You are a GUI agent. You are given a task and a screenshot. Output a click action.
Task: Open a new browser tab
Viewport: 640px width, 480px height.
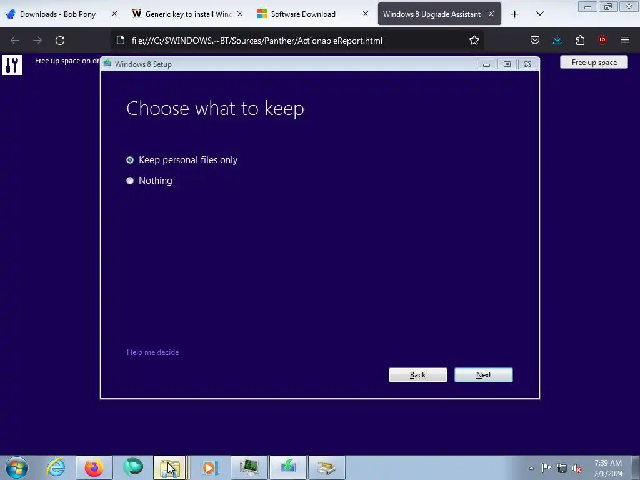point(515,14)
